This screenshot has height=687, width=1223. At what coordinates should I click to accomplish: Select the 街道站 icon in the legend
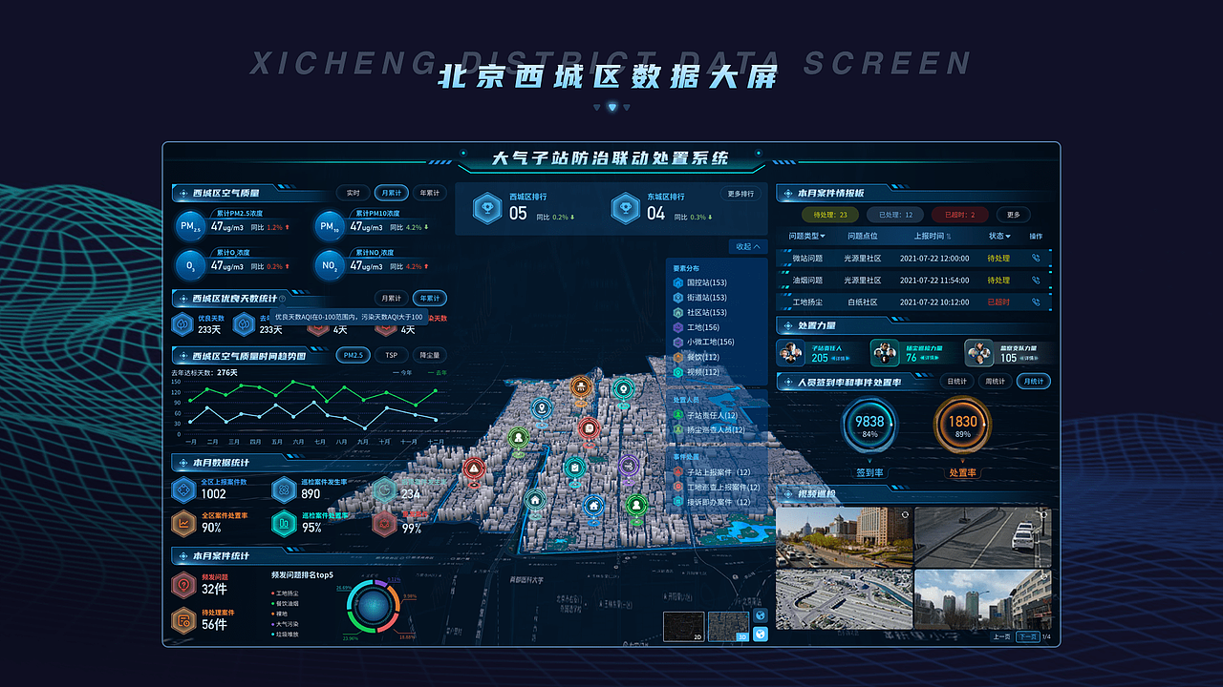tap(678, 297)
